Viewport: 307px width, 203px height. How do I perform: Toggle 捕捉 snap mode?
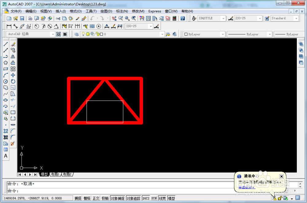78,198
